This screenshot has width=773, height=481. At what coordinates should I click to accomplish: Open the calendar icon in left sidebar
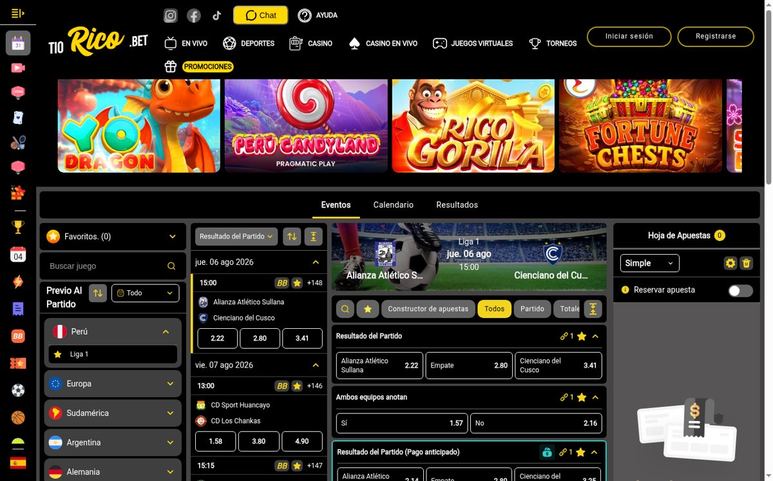click(18, 43)
